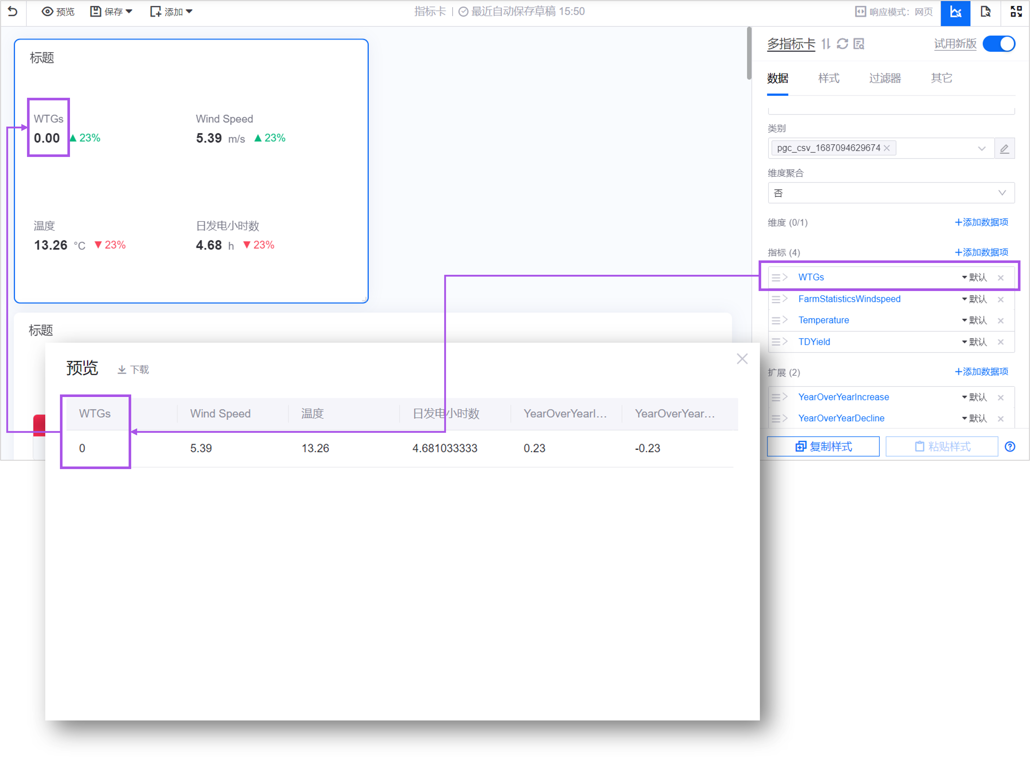Click the blue chart settings icon
Screen dimensions: 1030x757
[955, 12]
